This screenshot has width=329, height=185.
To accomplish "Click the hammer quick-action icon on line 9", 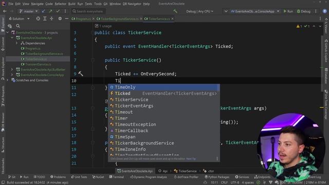I will 81,73.
